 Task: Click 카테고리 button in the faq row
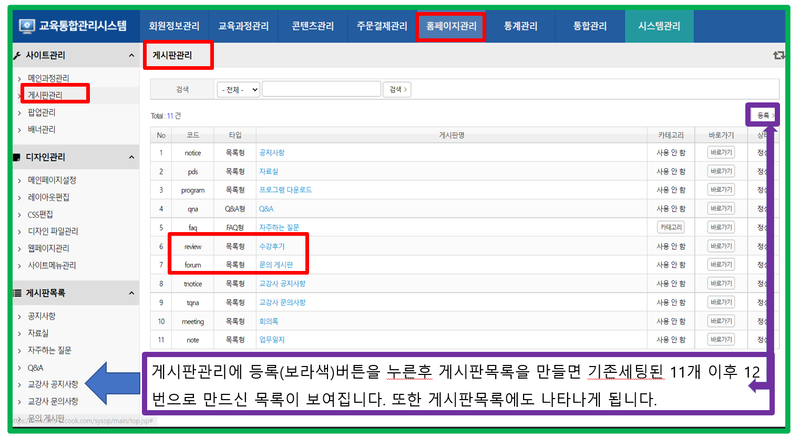tap(671, 227)
